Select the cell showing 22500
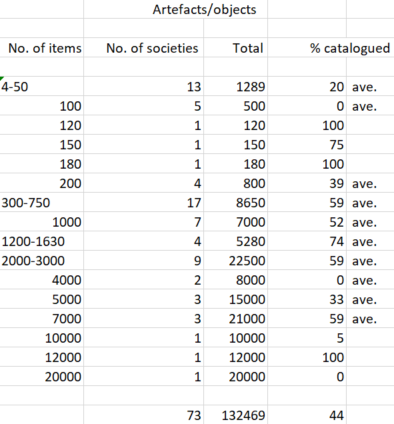394x424 pixels. click(235, 261)
